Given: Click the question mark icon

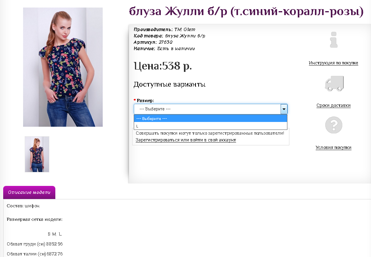Looking at the screenshot, I should [x=334, y=125].
